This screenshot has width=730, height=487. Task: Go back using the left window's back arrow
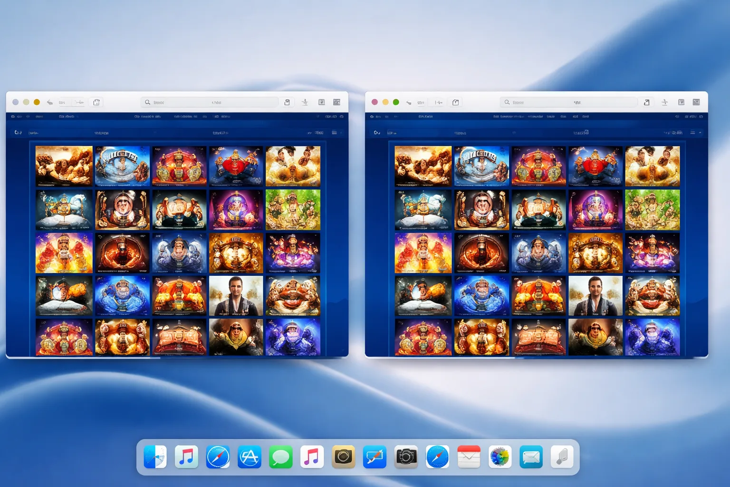(49, 102)
